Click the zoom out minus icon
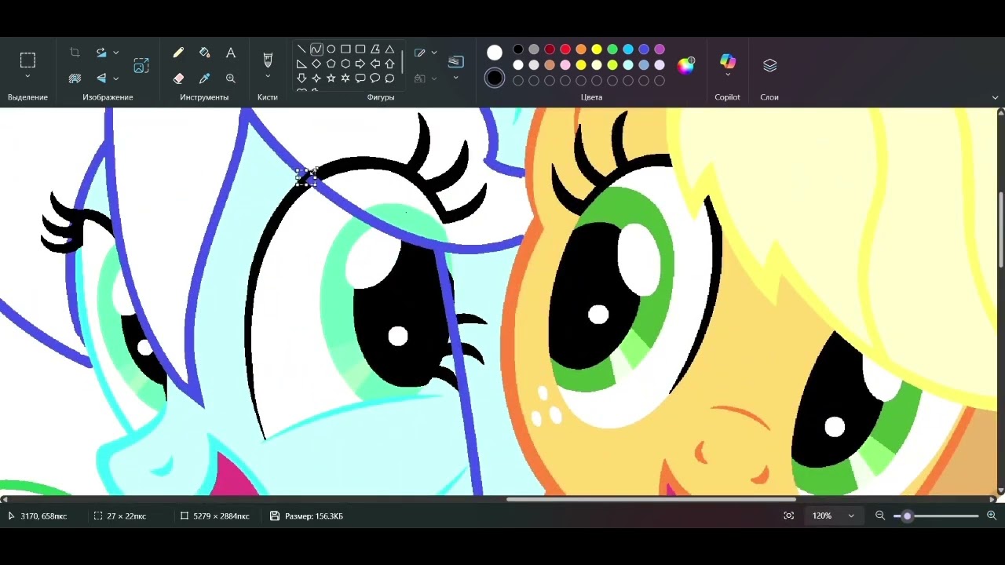1005x565 pixels. click(x=880, y=516)
